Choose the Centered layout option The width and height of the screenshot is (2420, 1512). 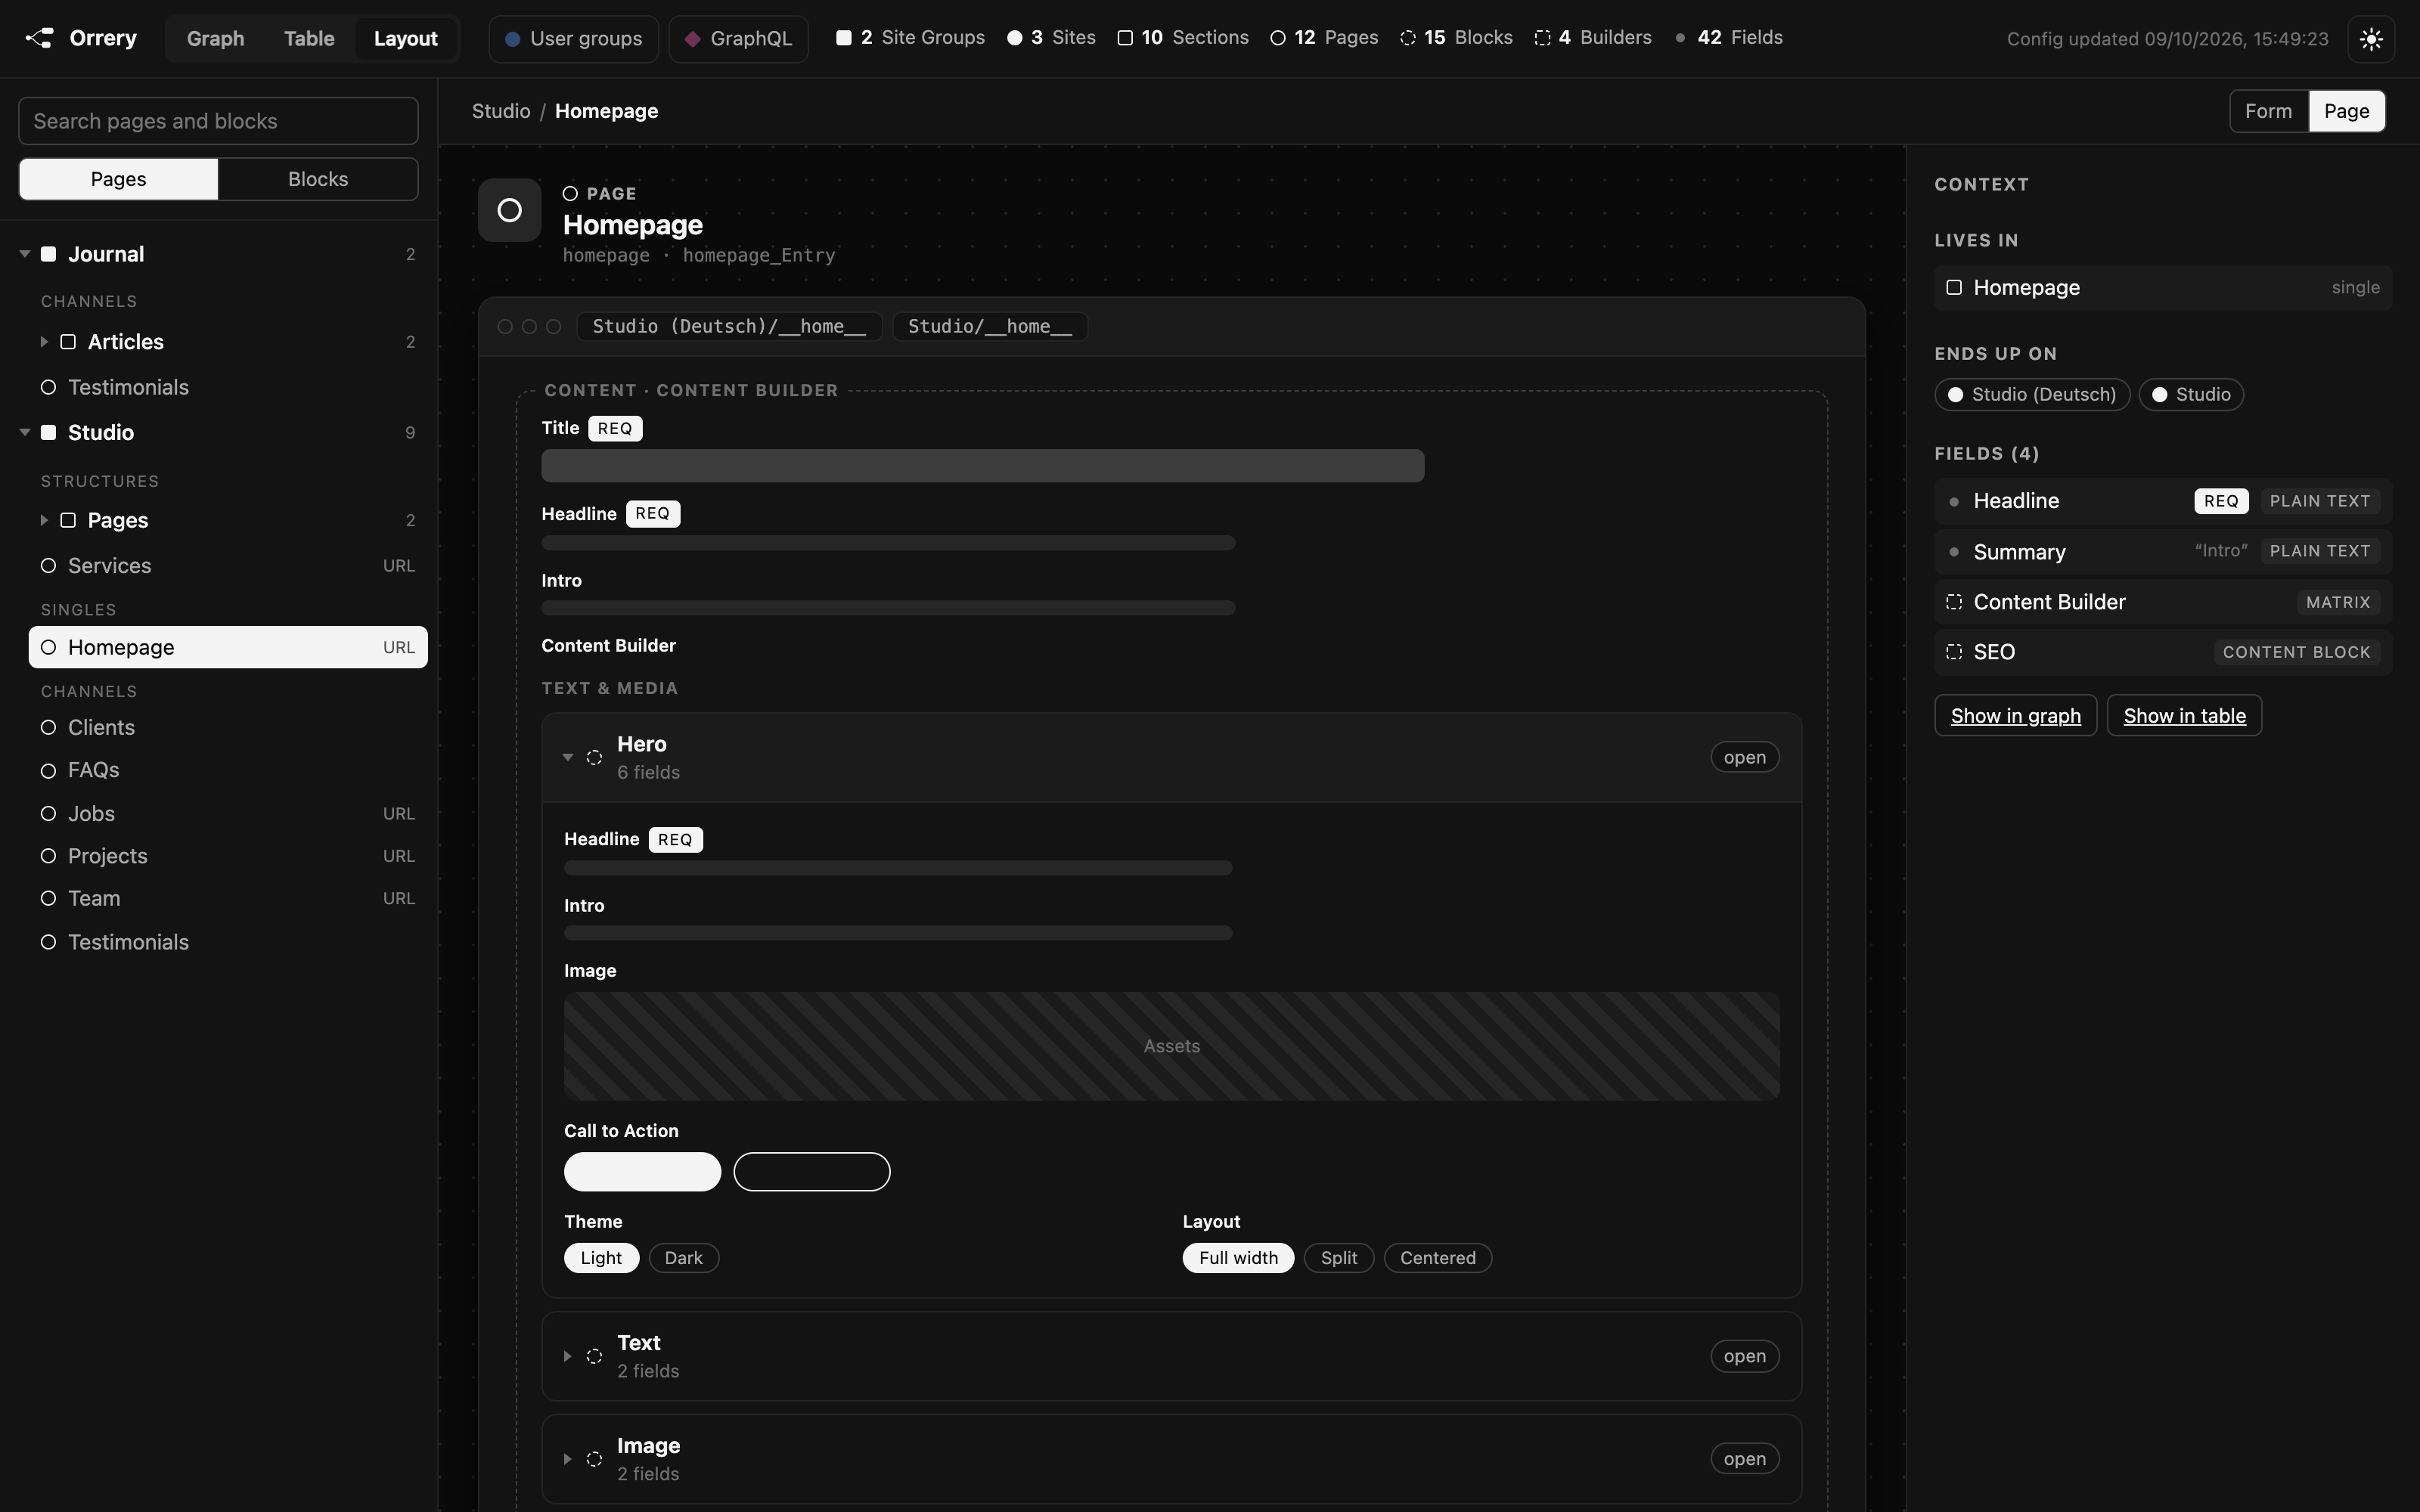tap(1438, 1258)
